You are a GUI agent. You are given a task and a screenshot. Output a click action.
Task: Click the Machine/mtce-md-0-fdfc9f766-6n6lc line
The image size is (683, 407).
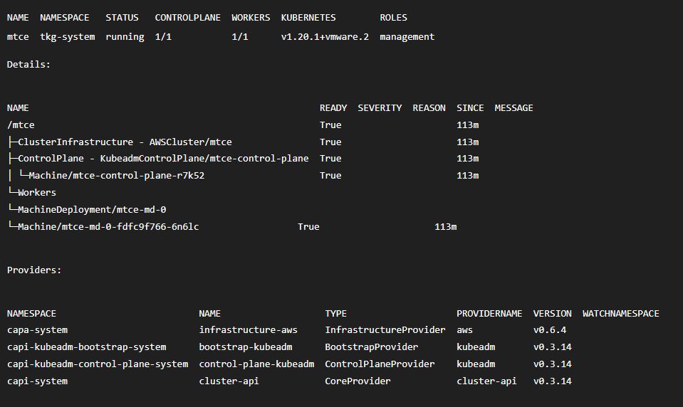tap(108, 227)
